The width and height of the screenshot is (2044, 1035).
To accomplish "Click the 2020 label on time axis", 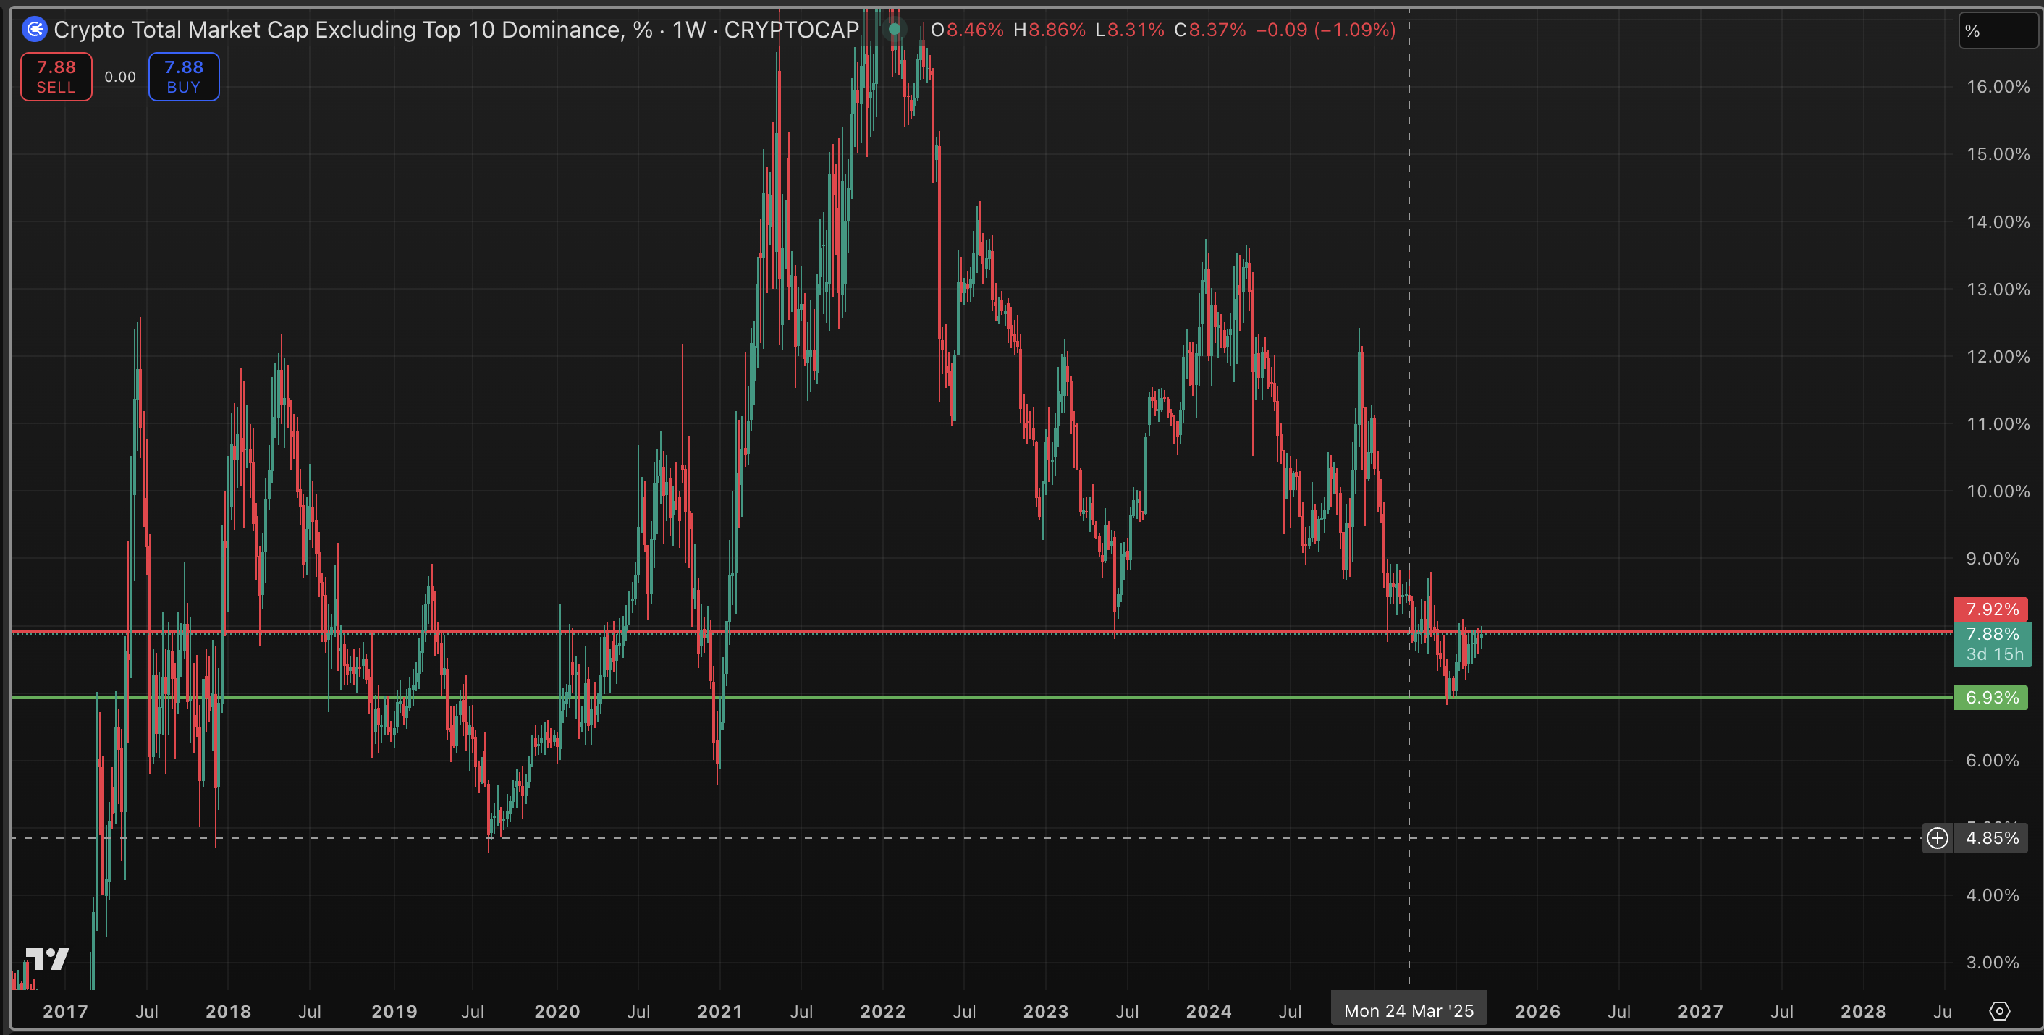I will (x=557, y=1011).
